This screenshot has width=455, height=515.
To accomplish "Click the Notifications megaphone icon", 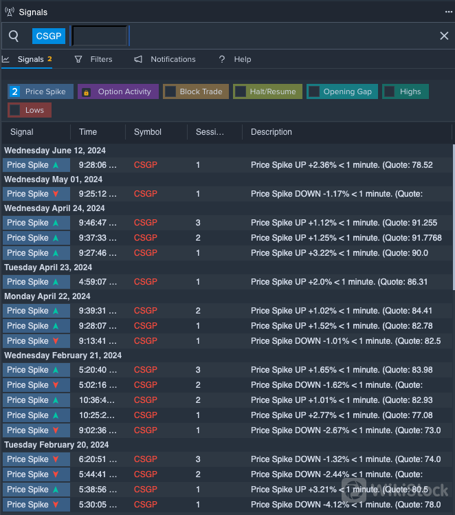I will pyautogui.click(x=139, y=59).
